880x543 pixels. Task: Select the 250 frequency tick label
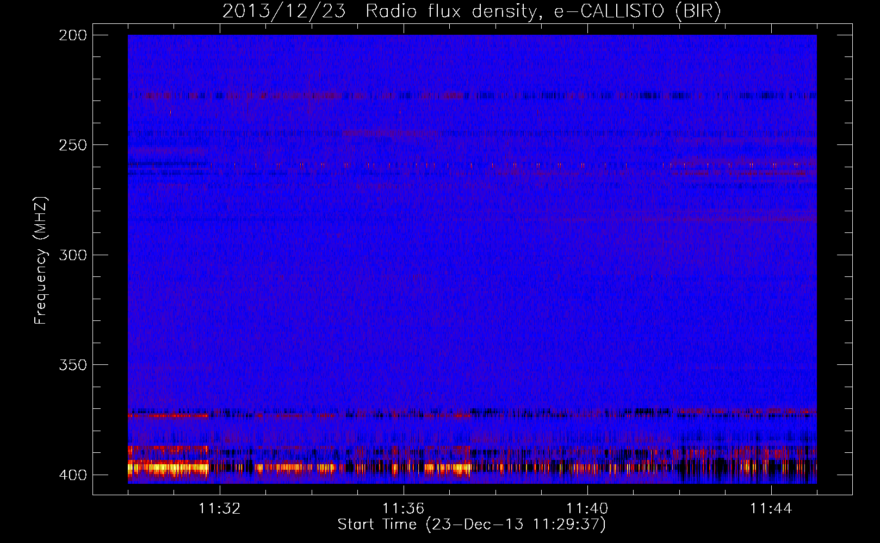[x=73, y=145]
